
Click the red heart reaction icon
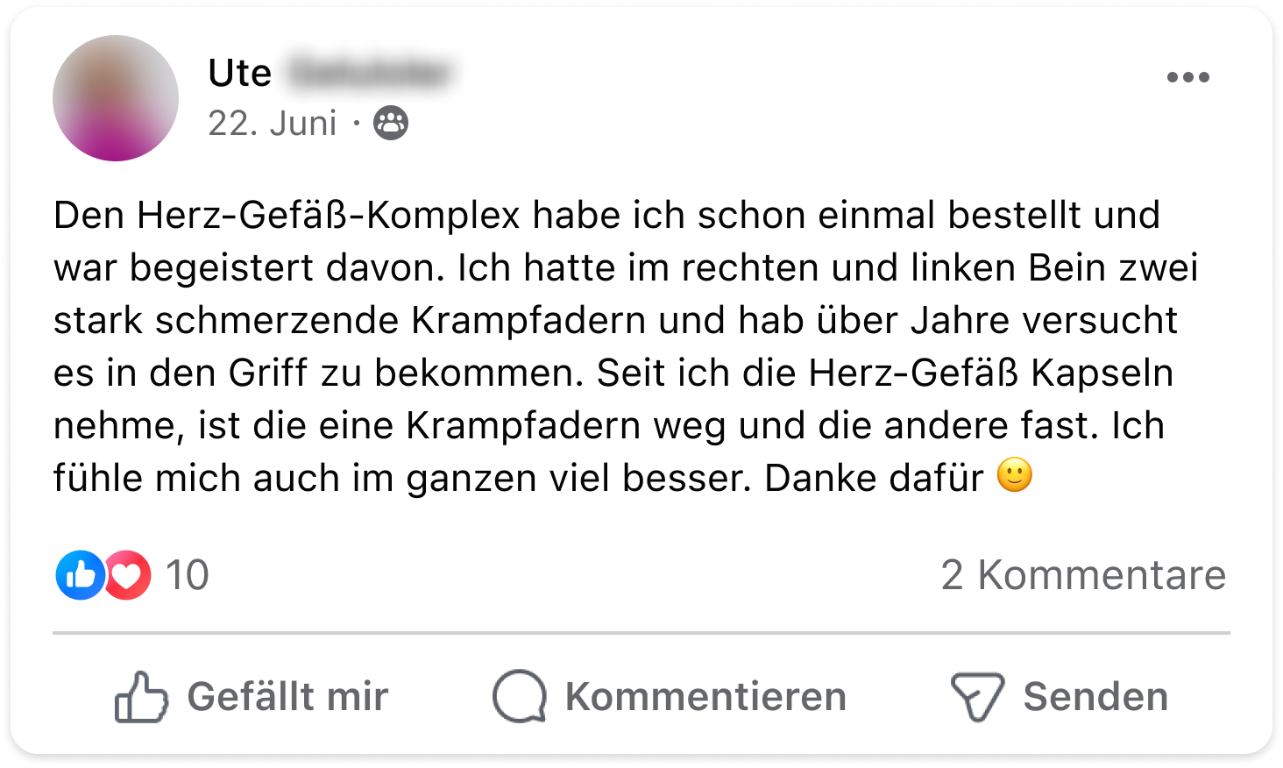click(128, 575)
